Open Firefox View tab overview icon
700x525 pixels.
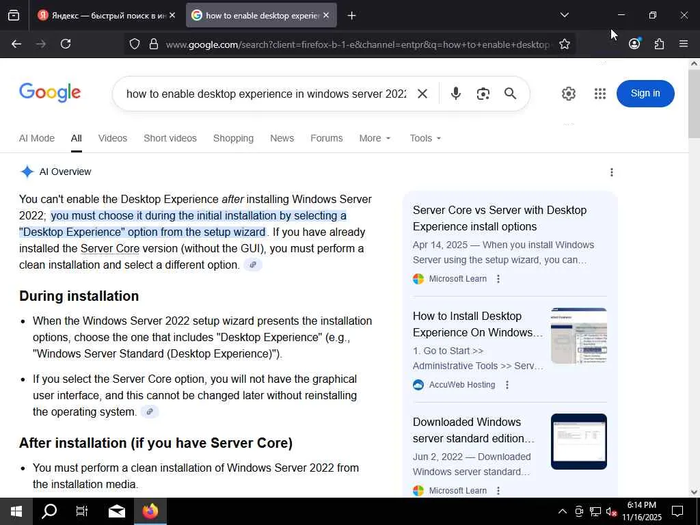(x=14, y=16)
